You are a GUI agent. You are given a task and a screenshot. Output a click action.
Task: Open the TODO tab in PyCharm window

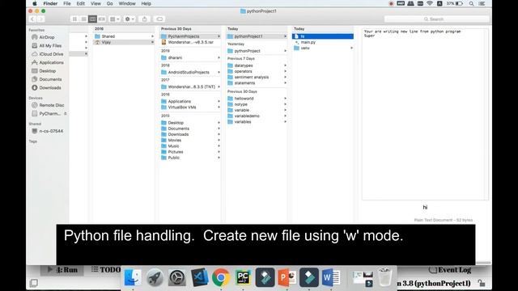pos(106,270)
